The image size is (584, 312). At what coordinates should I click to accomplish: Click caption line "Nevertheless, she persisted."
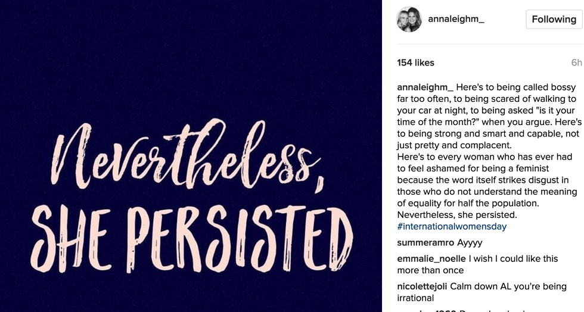[x=457, y=215]
